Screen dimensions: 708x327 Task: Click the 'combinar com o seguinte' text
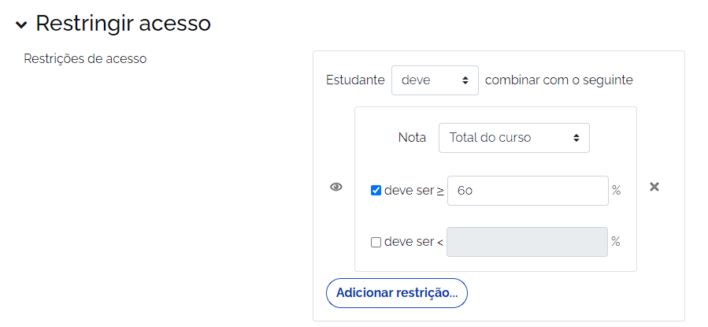pyautogui.click(x=559, y=80)
